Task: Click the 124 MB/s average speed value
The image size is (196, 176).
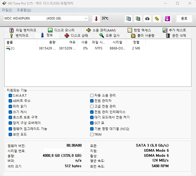Action: coord(160,160)
